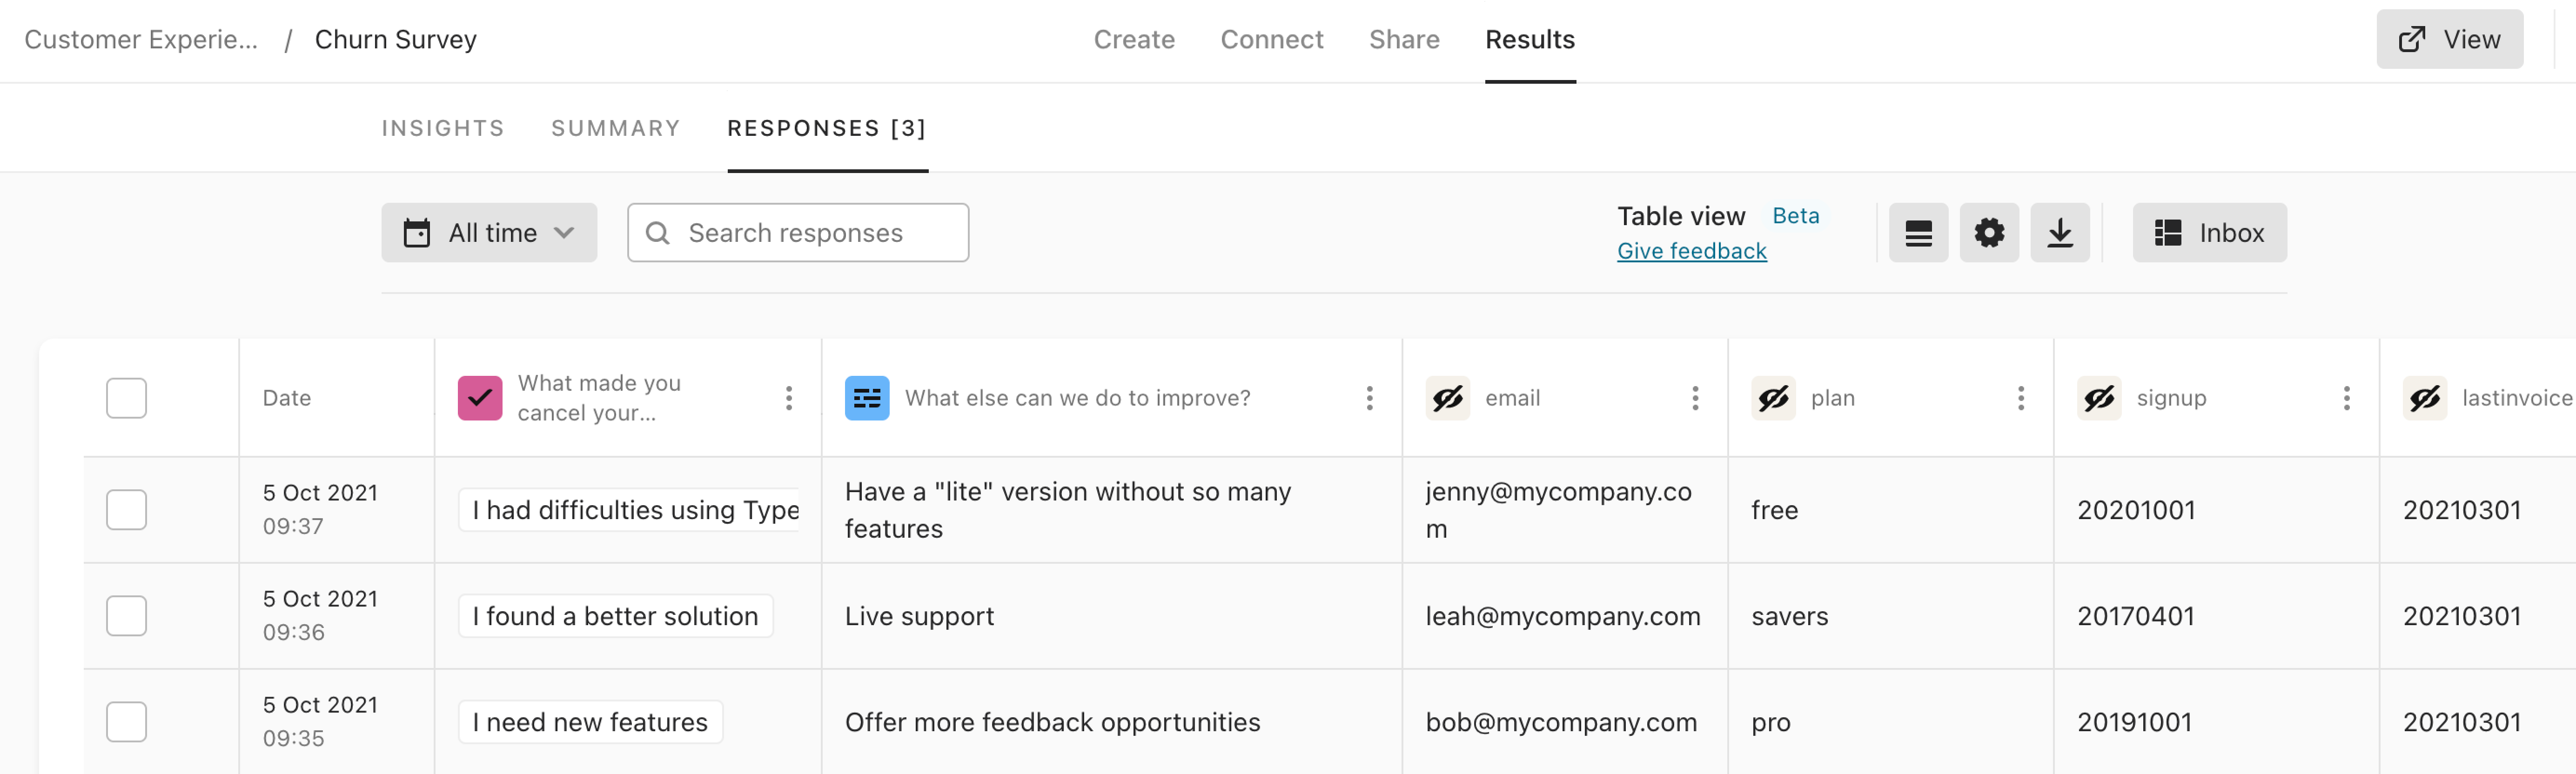The image size is (2576, 774).
Task: Open column menu for 'What made you cancel'
Action: coord(789,398)
